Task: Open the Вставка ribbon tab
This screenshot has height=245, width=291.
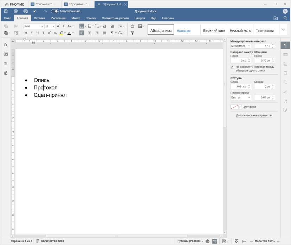Action: pos(39,18)
